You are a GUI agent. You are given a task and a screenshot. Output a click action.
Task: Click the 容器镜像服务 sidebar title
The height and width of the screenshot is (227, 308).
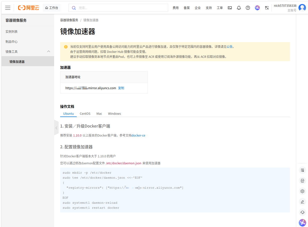coord(16,20)
